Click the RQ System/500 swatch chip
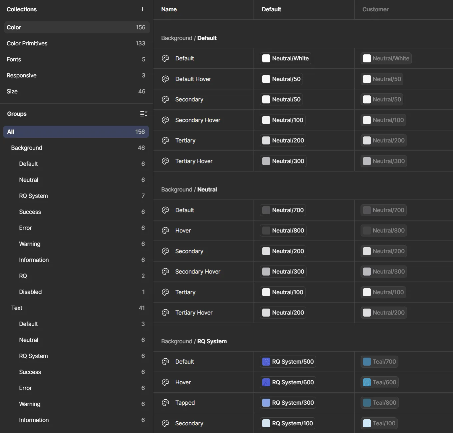The width and height of the screenshot is (453, 433). (288, 362)
